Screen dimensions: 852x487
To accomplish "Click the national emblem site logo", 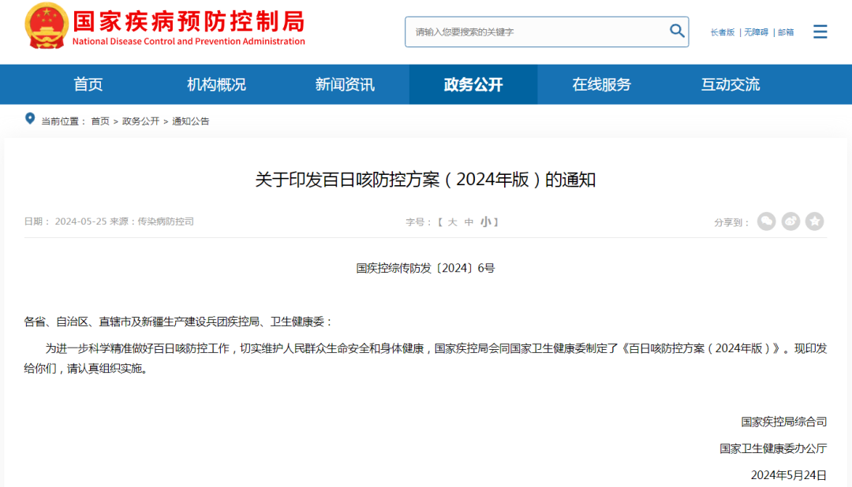I will (45, 24).
